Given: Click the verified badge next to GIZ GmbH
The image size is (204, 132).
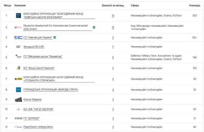Looking at the screenshot, I should pos(94,27).
